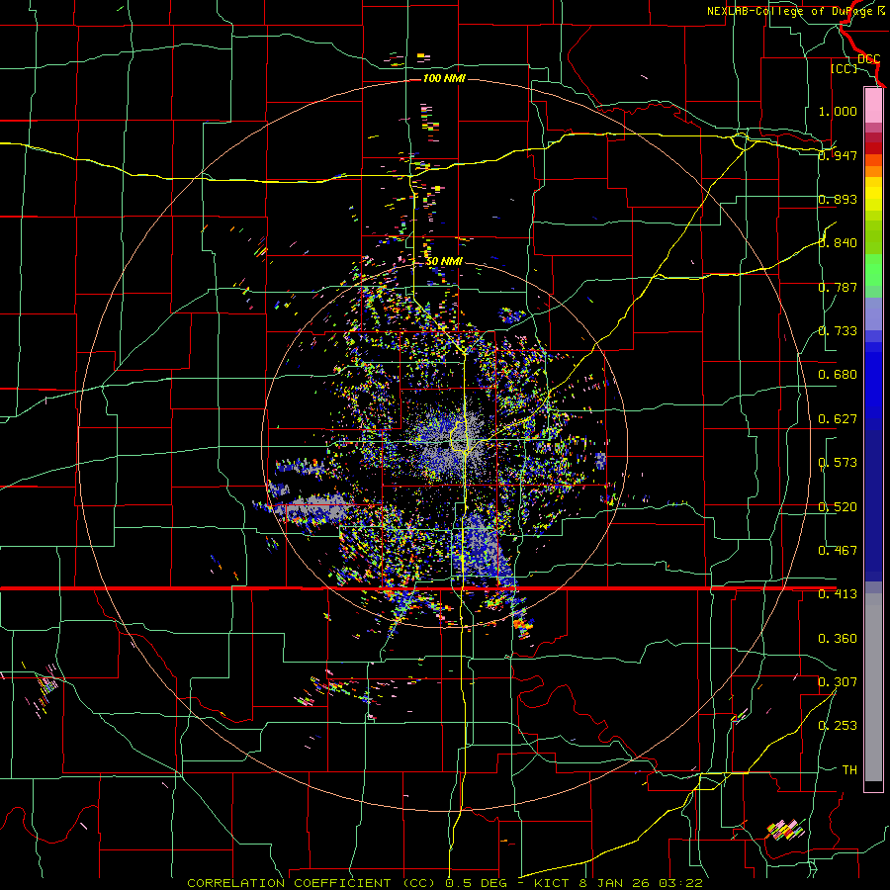
Task: Click the TH threshold label
Action: (849, 770)
